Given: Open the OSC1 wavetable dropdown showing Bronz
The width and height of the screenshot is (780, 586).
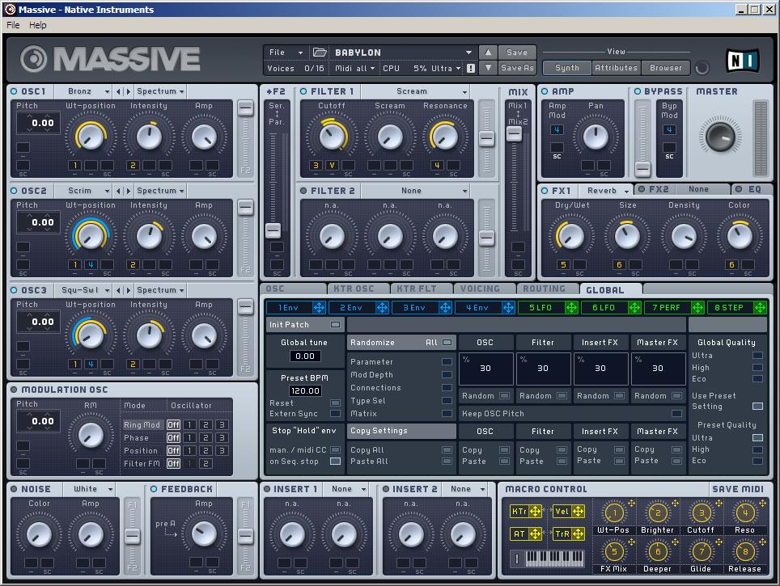Looking at the screenshot, I should coord(83,91).
